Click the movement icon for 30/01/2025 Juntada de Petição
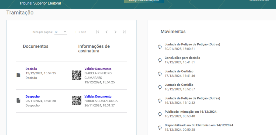This screenshot has height=135, width=276. (x=160, y=47)
